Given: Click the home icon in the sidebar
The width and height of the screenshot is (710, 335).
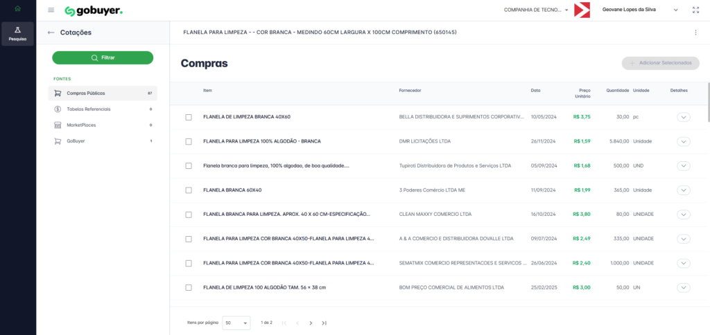Looking at the screenshot, I should pyautogui.click(x=17, y=9).
